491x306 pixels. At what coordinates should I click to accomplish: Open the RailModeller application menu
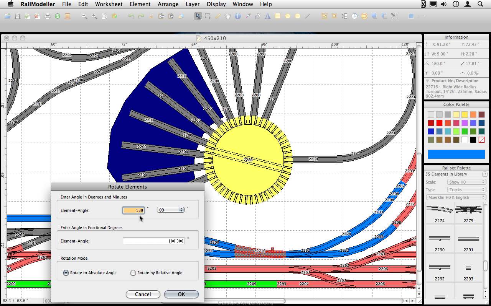[x=38, y=4]
